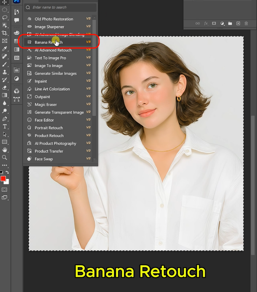This screenshot has width=257, height=292.
Task: Select the Gradient tool in left toolbar
Action: tap(4, 95)
